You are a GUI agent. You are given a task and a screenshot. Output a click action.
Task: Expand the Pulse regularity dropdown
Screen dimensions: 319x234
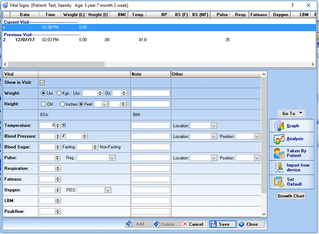[x=112, y=158]
